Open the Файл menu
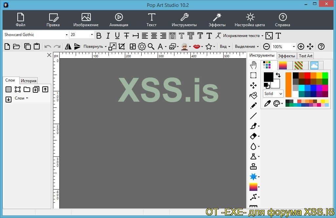Viewport: 336px width, 218px height. click(x=20, y=20)
